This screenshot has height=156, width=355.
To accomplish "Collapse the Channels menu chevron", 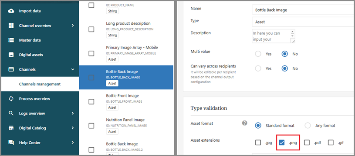I will tap(73, 70).
